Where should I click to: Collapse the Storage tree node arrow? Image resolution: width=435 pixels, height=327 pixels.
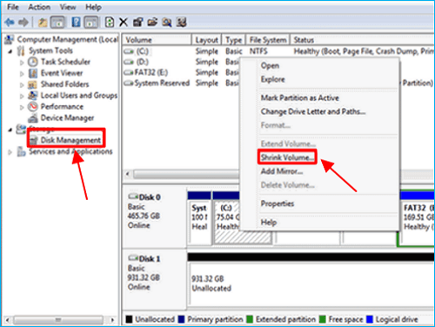10,130
